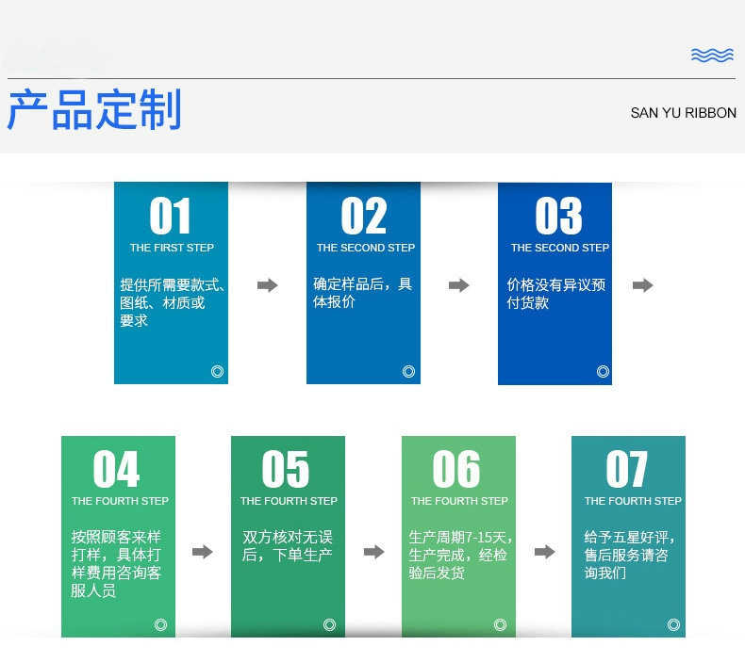Click the circle icon on card 07
Screen dimensions: 745x662
pos(673,624)
